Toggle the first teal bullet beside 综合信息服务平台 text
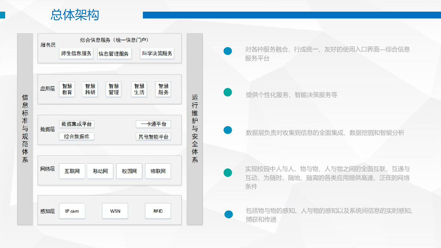 (228, 51)
